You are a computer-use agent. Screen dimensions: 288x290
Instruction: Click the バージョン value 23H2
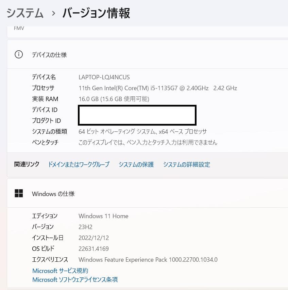click(x=85, y=227)
